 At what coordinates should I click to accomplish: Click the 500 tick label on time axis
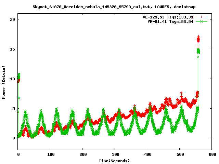point(180,154)
